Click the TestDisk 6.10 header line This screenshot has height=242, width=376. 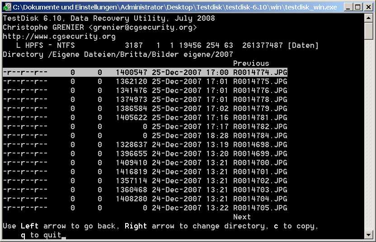click(x=109, y=18)
